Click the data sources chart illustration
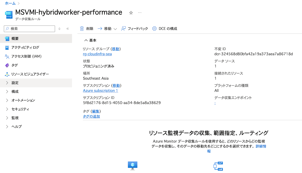 (218, 166)
